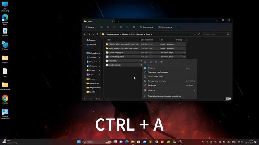Expand the WinRAR submenu arrow

(194, 91)
